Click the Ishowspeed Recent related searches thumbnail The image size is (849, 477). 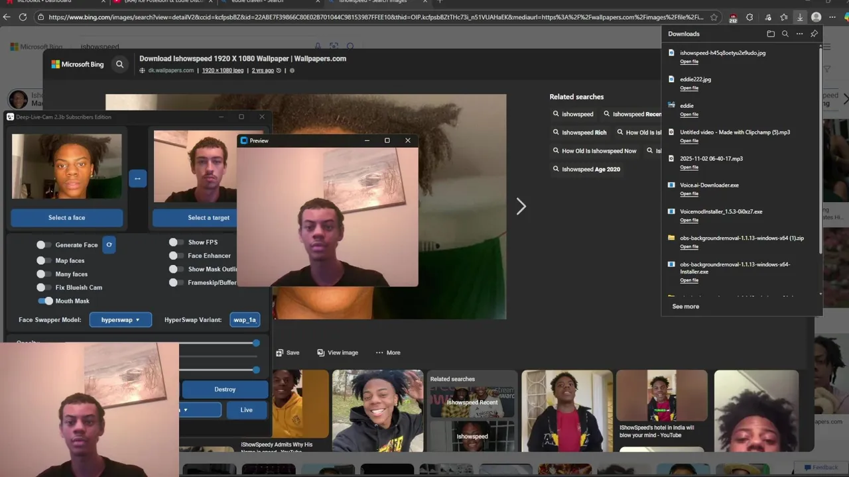coord(472,402)
